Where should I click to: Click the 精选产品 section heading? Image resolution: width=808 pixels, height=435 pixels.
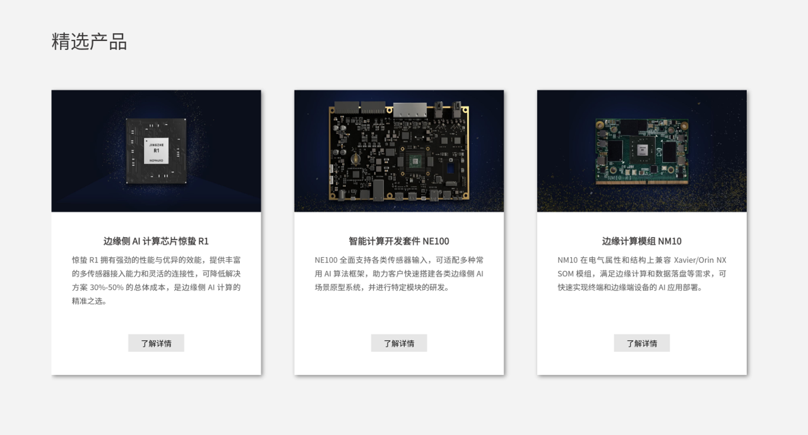coord(89,42)
